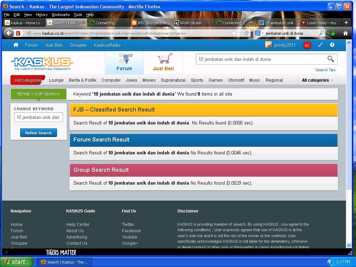Open the Supranatural category
This screenshot has width=356, height=267.
[x=173, y=80]
